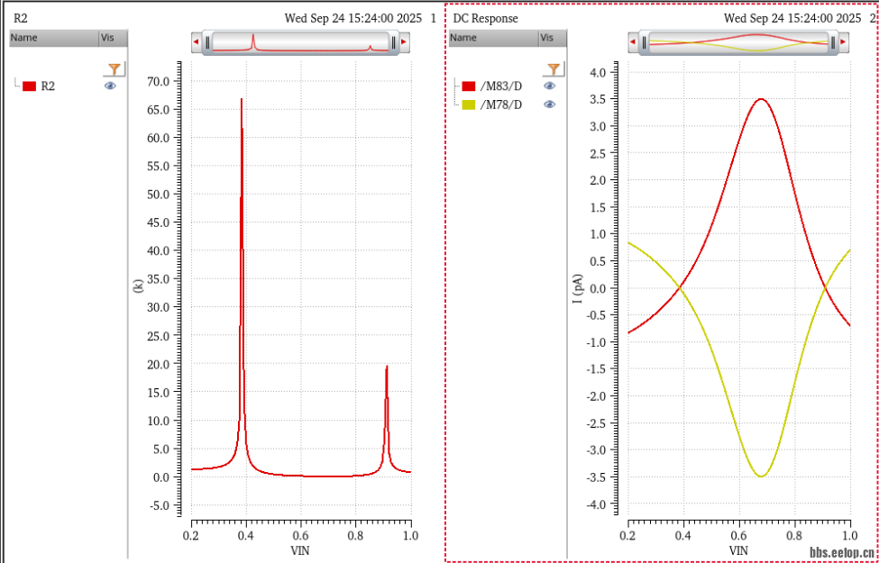879x563 pixels.
Task: Click left grip handle of R2 zoom bar
Action: coord(208,41)
